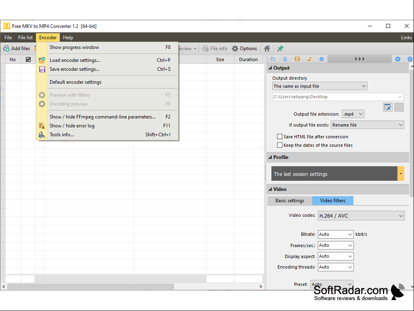Open the audio music-note panel icon
The height and width of the screenshot is (311, 414).
(x=309, y=59)
